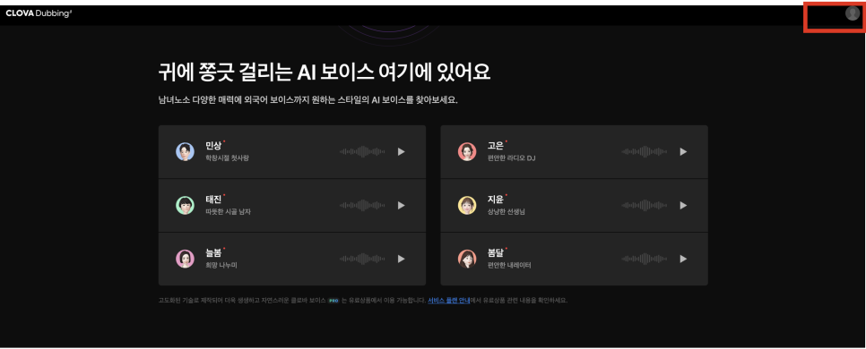Screen dimensions: 866x349
Task: Play the 민상 voice sample
Action: (402, 151)
